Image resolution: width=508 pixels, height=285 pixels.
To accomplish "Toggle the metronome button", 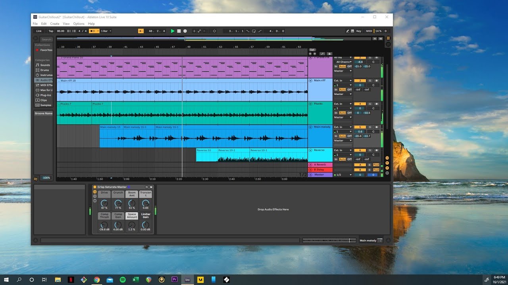I will (x=94, y=31).
